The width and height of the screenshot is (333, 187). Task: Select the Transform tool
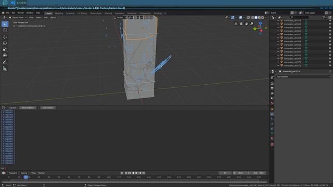pos(5,56)
